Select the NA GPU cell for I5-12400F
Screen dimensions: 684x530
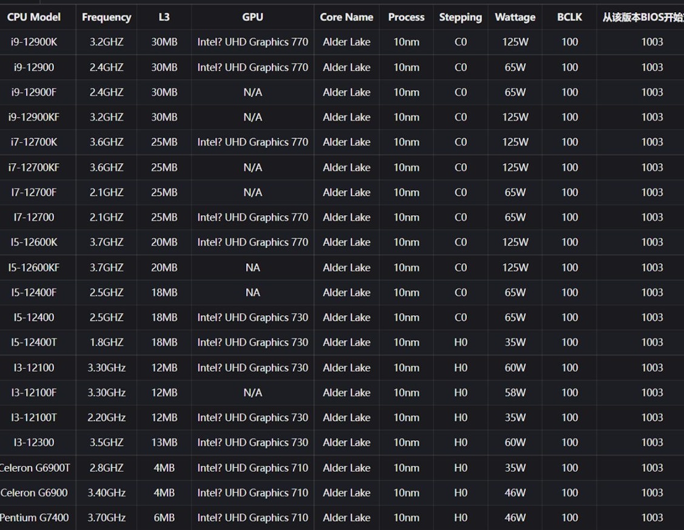tap(253, 292)
